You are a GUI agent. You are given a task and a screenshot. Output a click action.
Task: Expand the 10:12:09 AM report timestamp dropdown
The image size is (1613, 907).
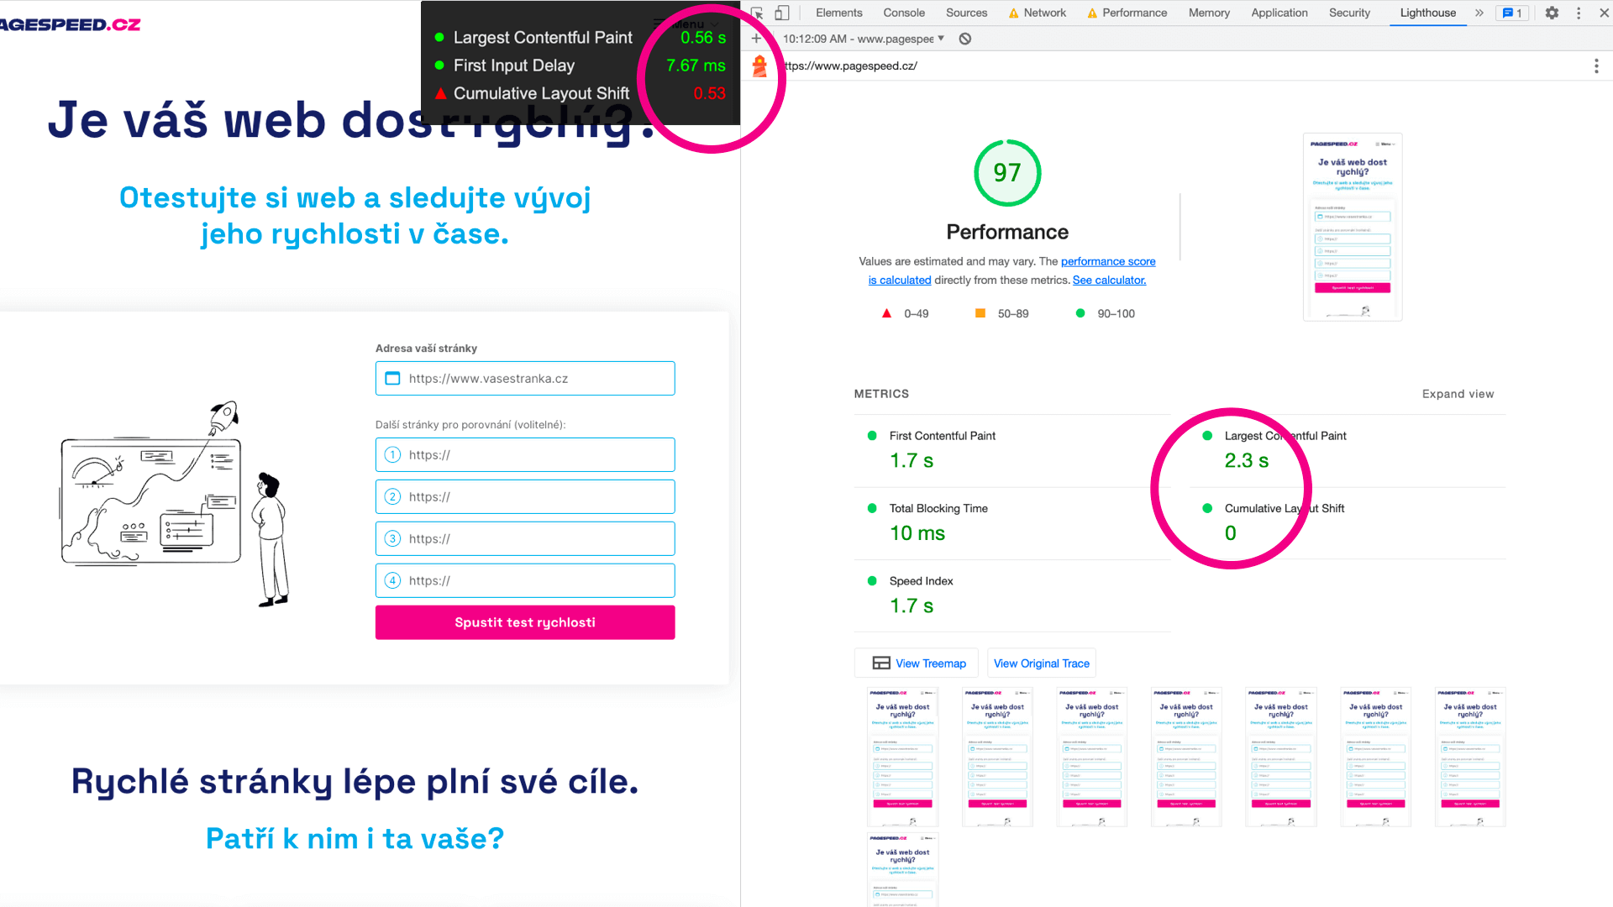coord(862,39)
